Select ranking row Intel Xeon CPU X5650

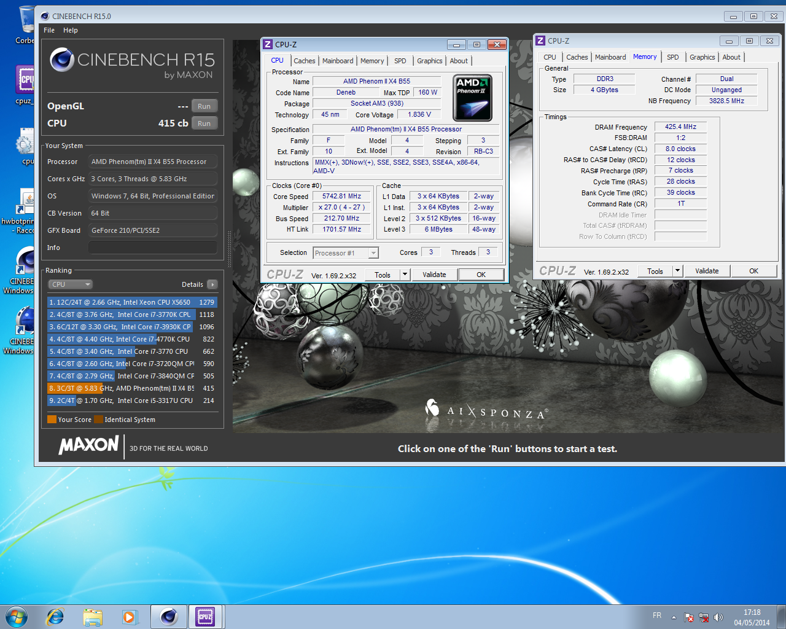coord(132,302)
